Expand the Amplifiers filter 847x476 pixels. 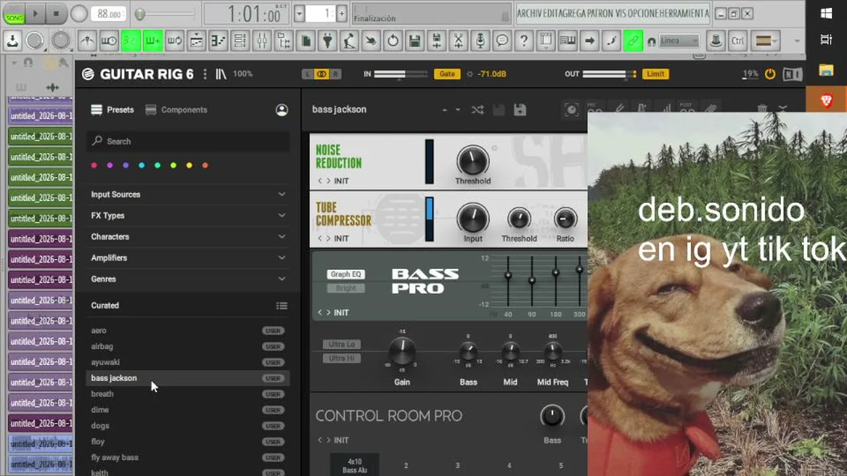coord(188,258)
